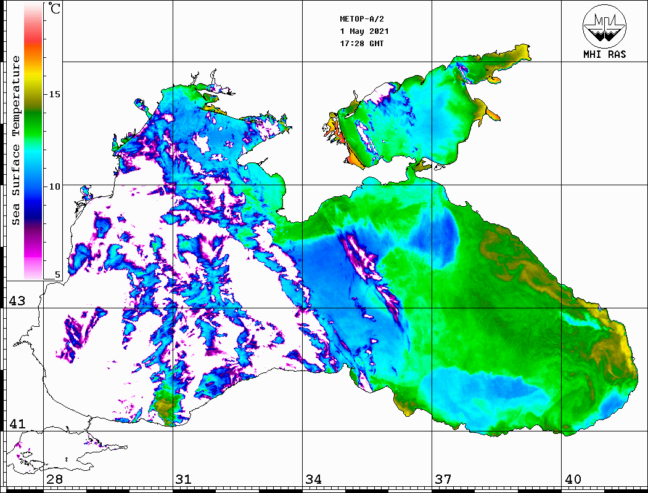Click the longitude label 40

point(573,479)
